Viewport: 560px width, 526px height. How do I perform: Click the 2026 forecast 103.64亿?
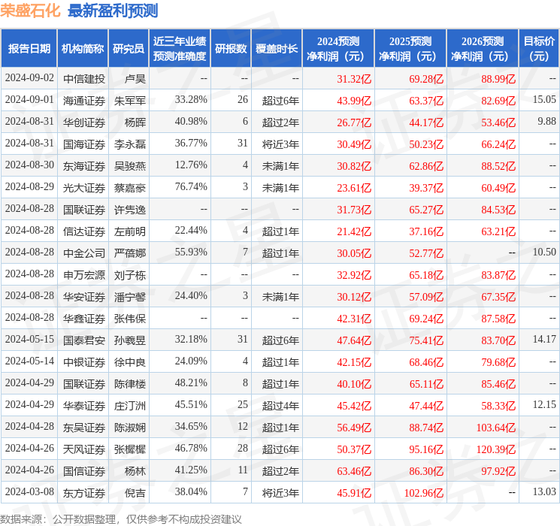coord(495,427)
